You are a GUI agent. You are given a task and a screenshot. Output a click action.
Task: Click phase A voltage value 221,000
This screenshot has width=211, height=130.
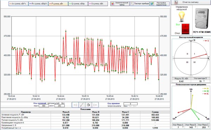tap(66, 125)
